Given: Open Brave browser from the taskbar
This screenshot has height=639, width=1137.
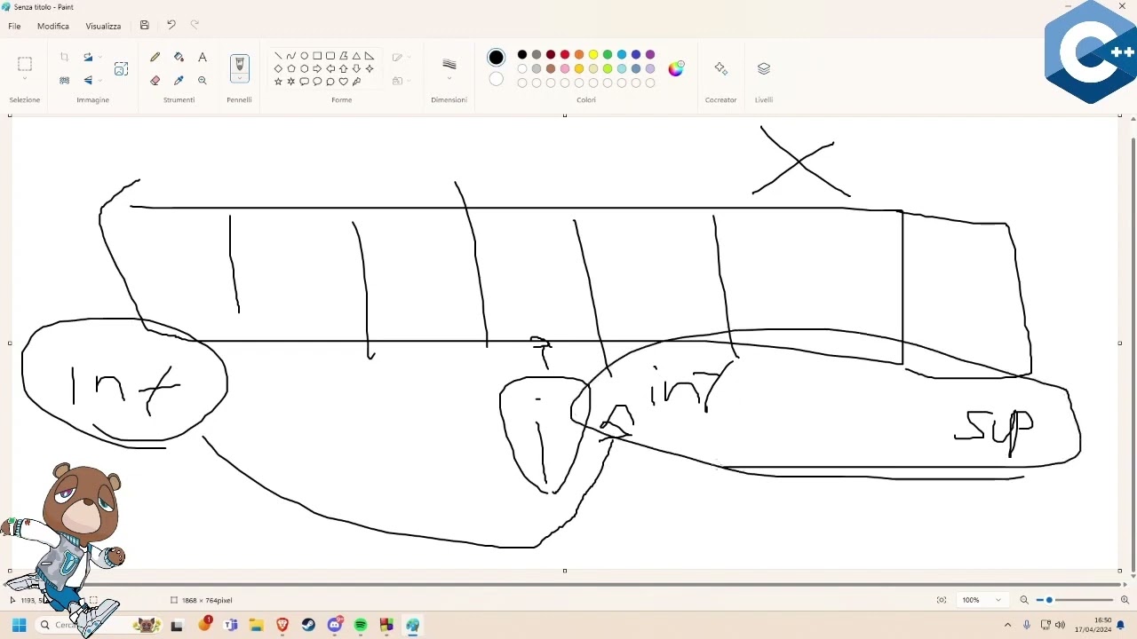Looking at the screenshot, I should (x=282, y=625).
